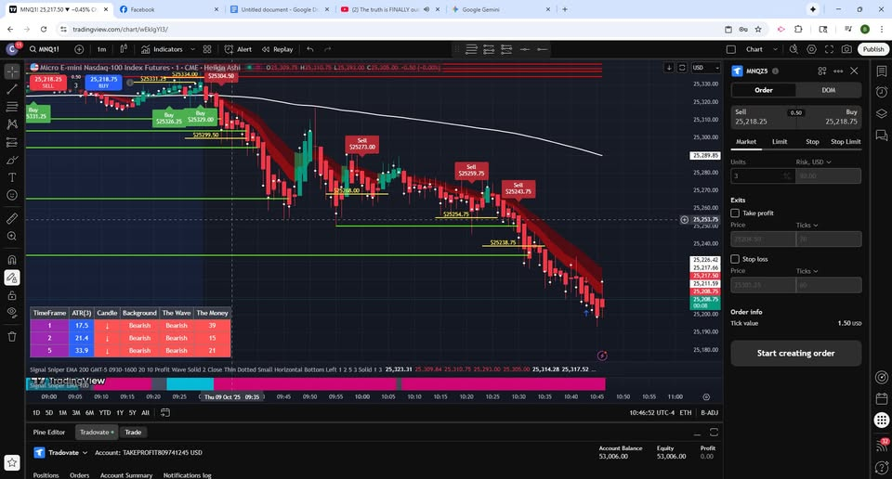This screenshot has height=479, width=892.
Task: Open quick search icon in top toolbar
Action: 794,49
